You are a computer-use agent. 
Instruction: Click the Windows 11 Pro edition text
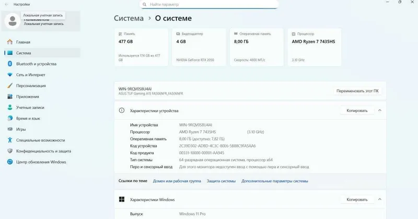click(x=192, y=214)
